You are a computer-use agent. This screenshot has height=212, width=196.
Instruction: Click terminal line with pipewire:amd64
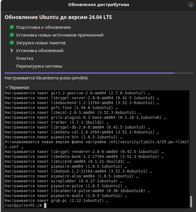(x=66, y=166)
